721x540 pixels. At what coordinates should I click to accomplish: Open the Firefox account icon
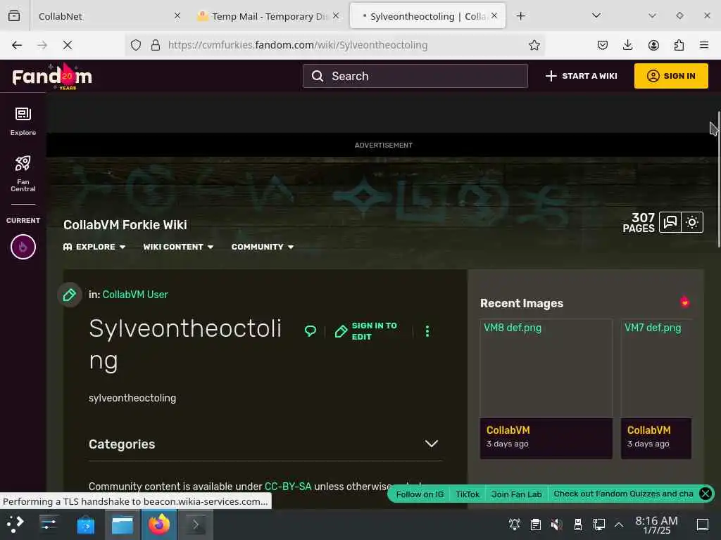tap(653, 45)
